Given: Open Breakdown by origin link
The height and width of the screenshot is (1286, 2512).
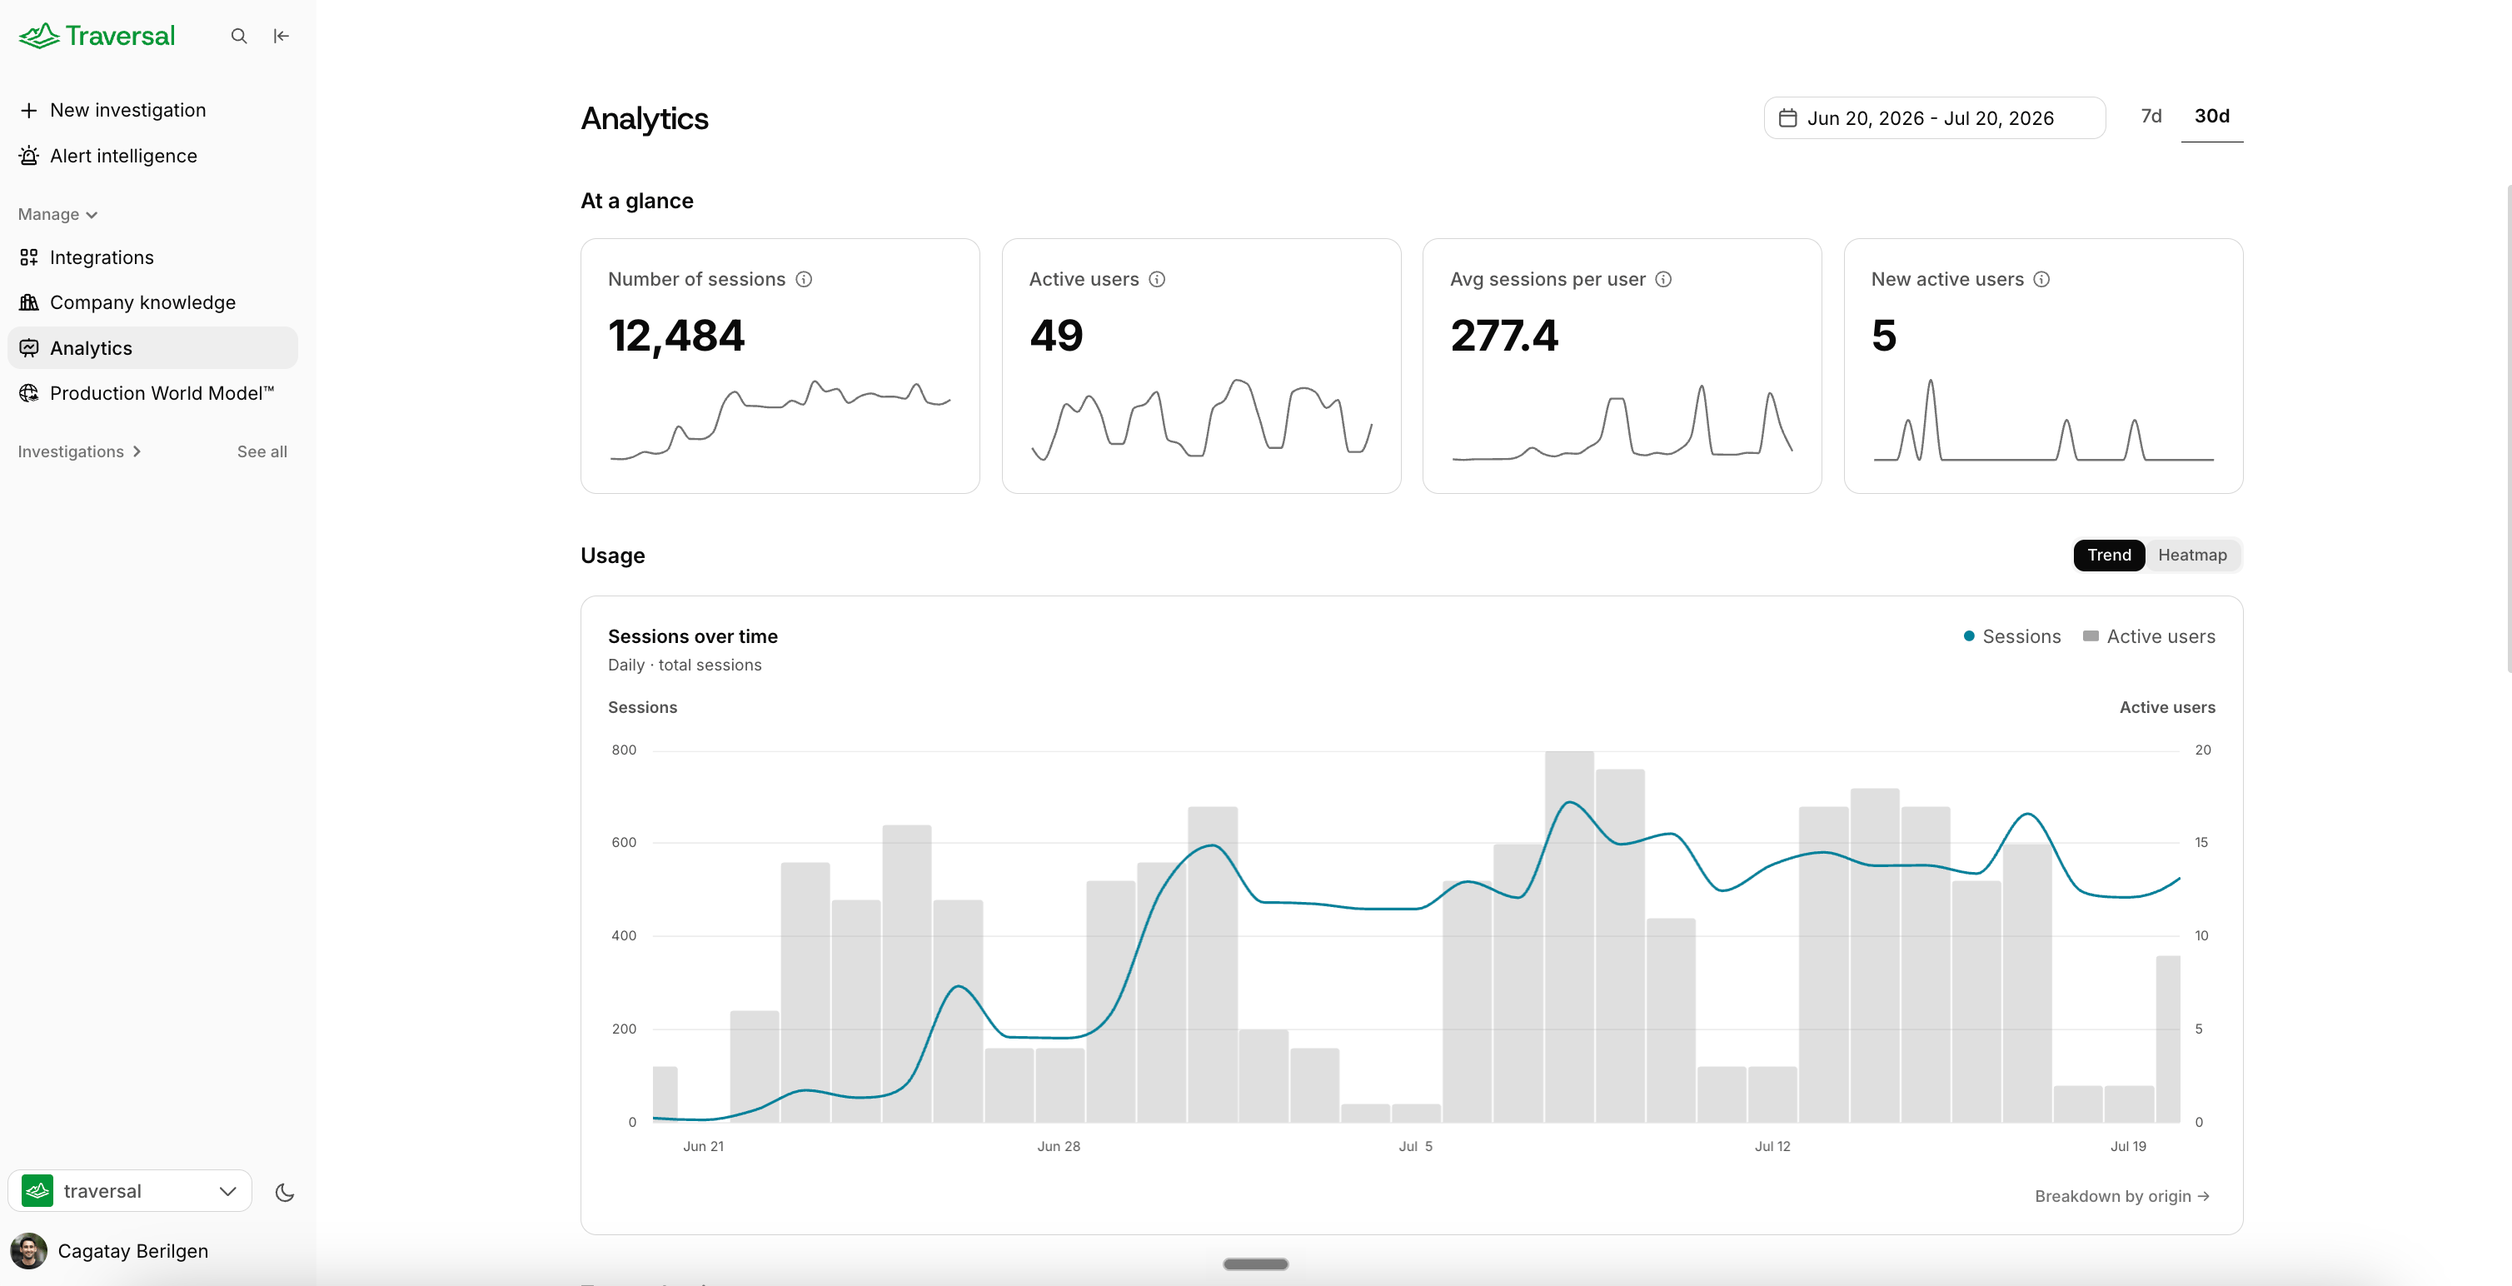Looking at the screenshot, I should coord(2122,1196).
